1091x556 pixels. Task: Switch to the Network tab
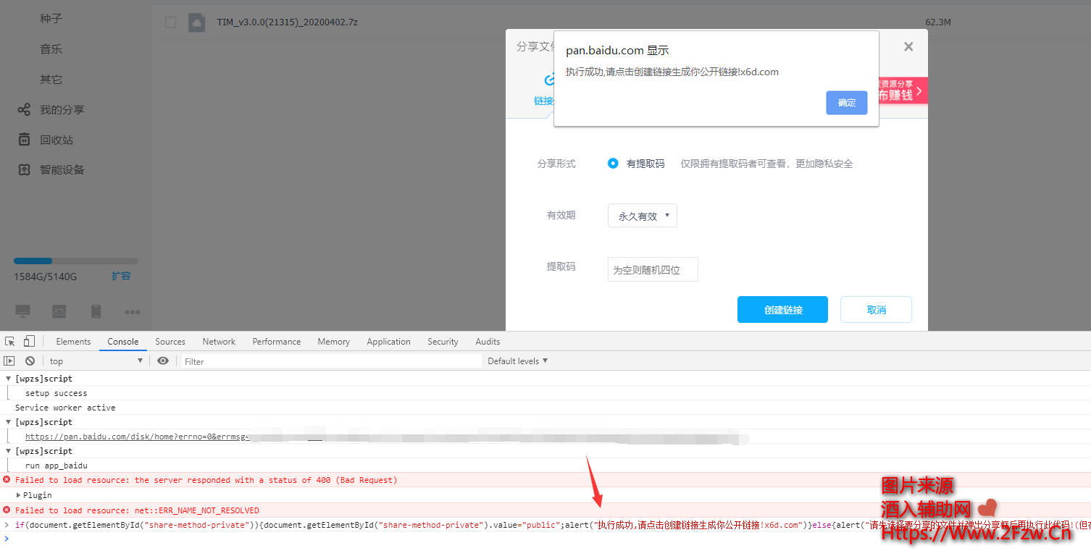(x=219, y=342)
